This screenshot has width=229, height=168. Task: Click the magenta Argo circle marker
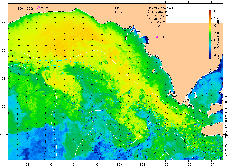click(x=38, y=8)
